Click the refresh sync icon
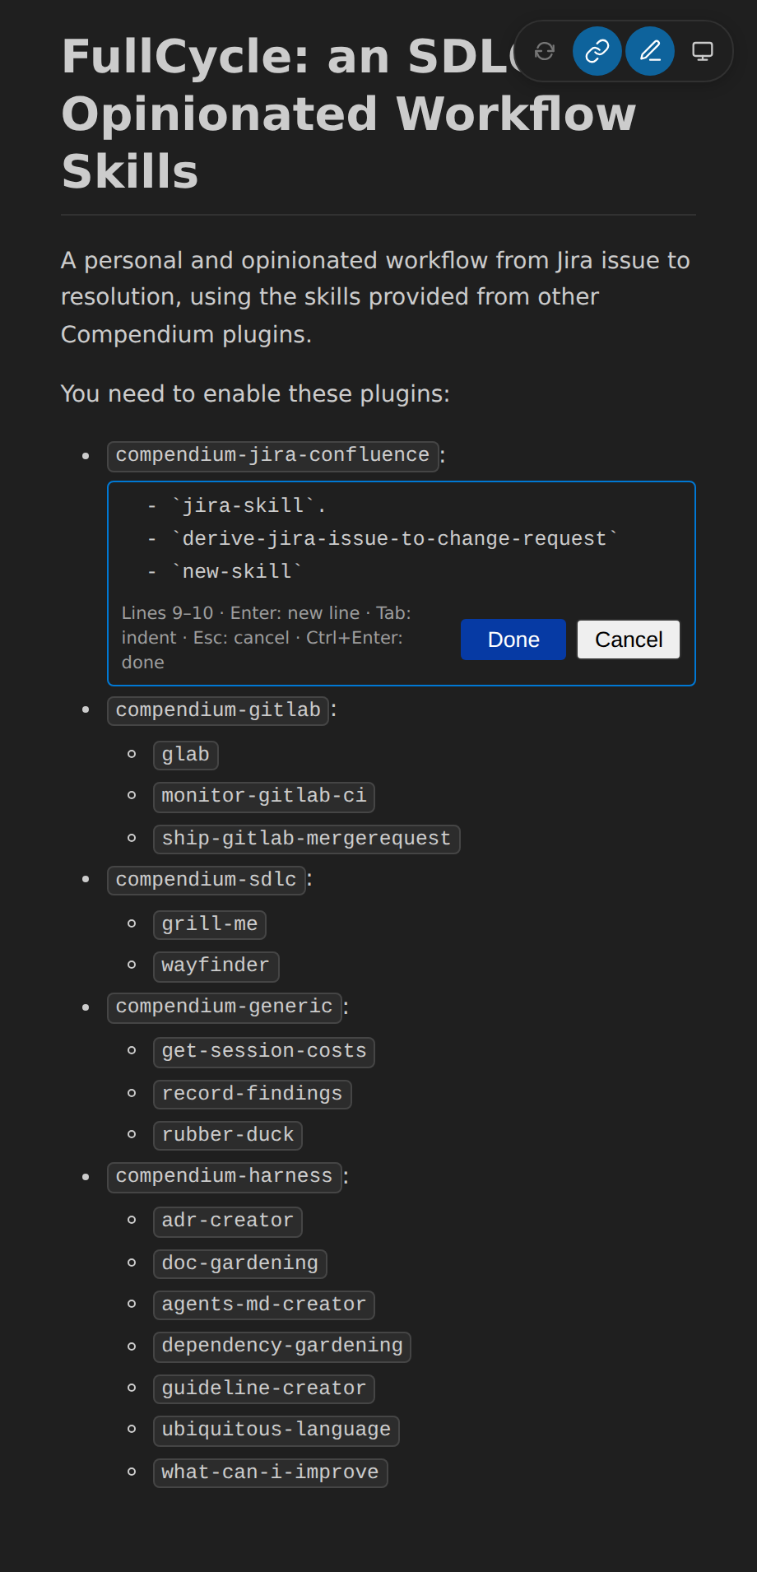757x1572 pixels. pos(545,51)
